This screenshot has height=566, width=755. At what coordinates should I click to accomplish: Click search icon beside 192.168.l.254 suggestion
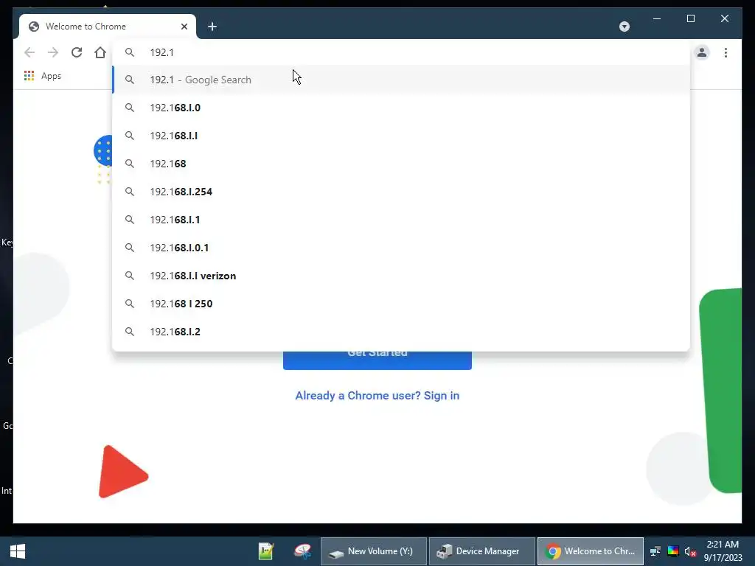[x=130, y=192]
